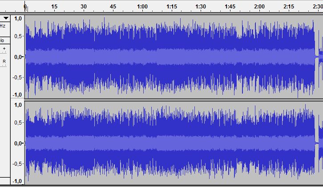Open the audio track dropdown menu arrow
Screen dimensions: 323x187
(6, 18)
